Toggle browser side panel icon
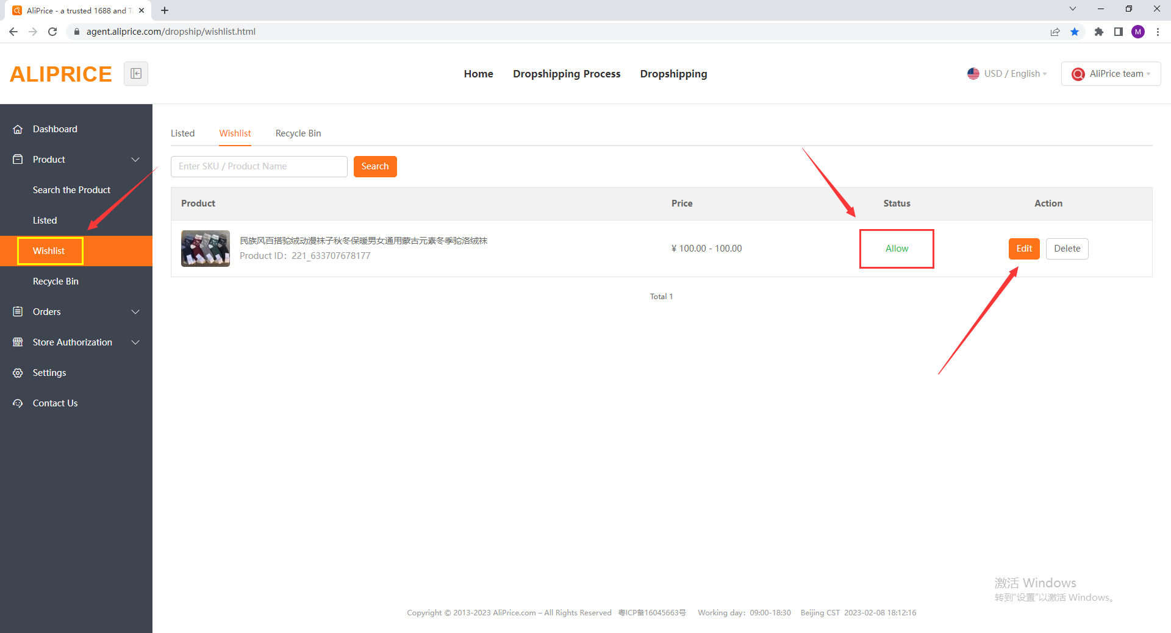Screen dimensions: 1171x633 point(1119,32)
